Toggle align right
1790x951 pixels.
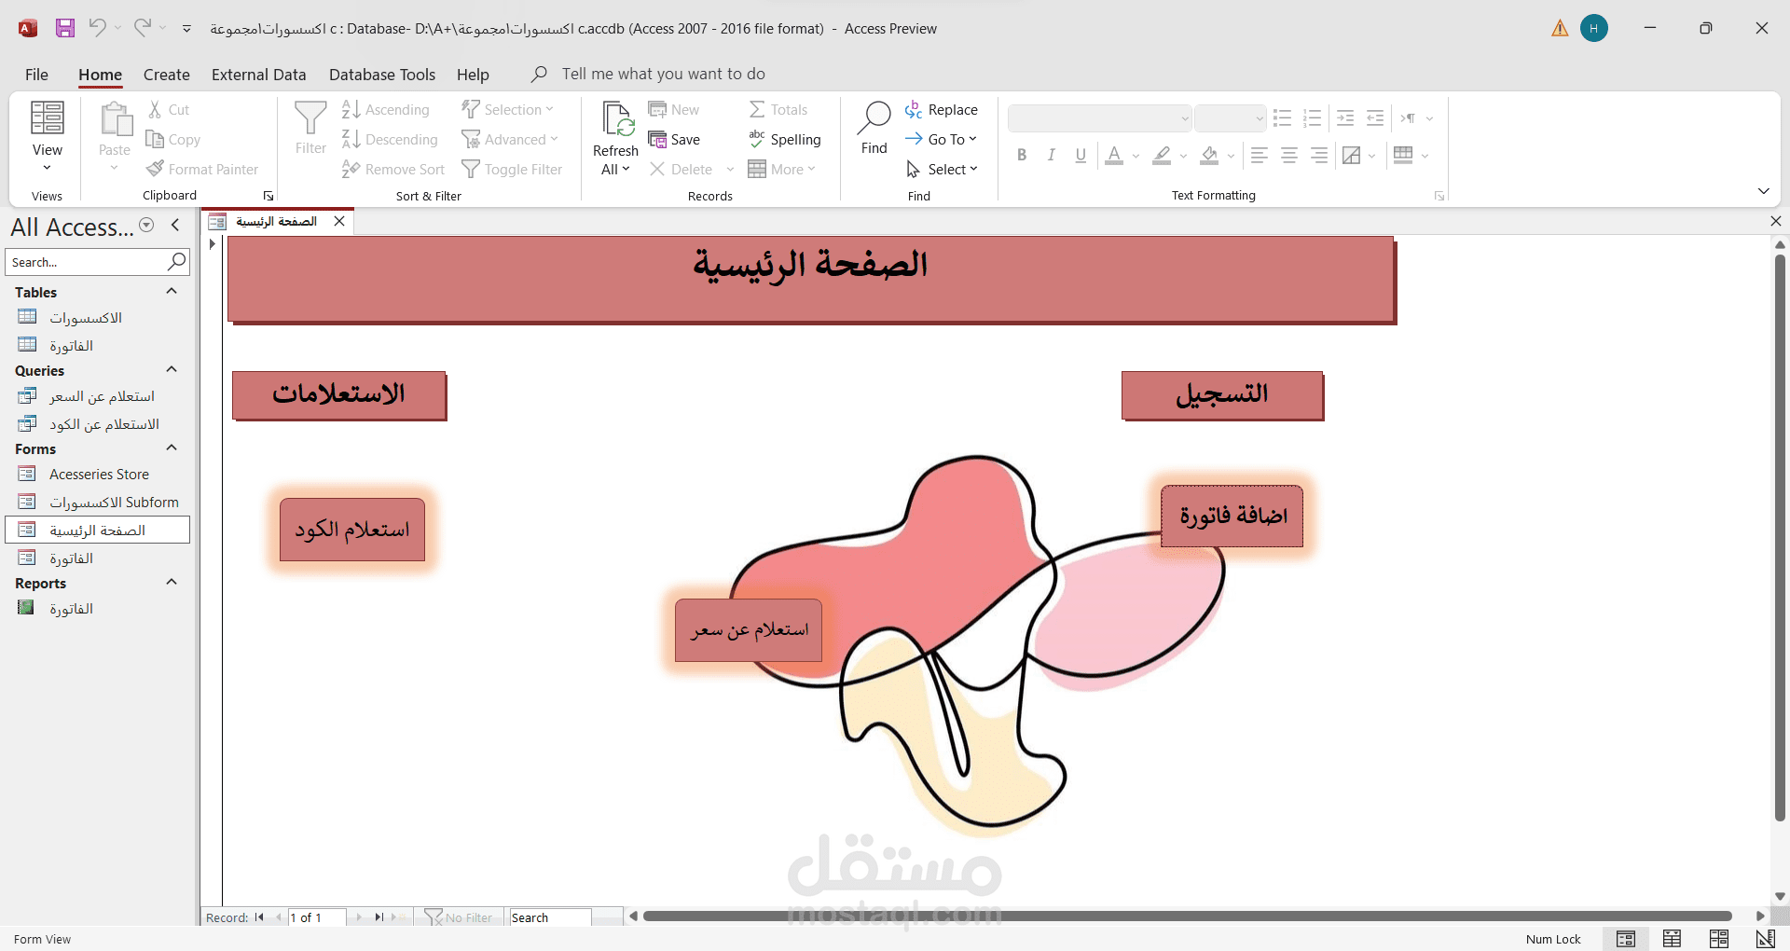click(1319, 156)
